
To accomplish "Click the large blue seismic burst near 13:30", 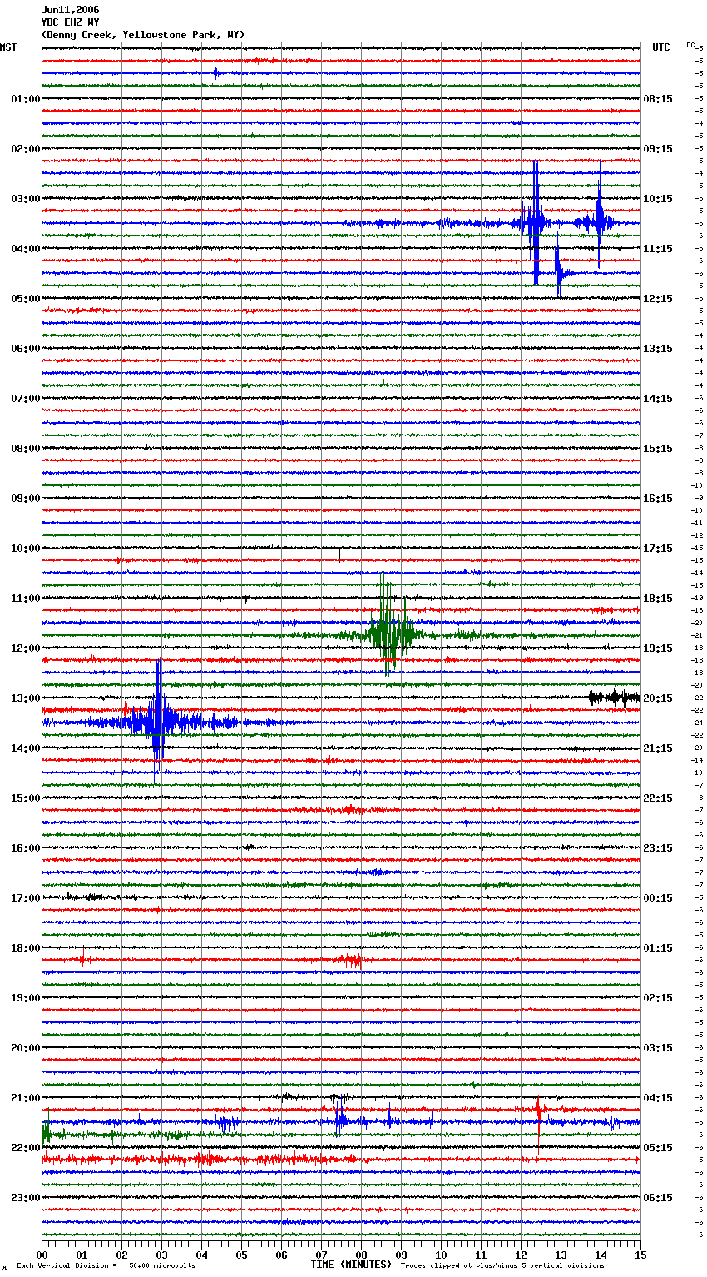I will pos(158,720).
